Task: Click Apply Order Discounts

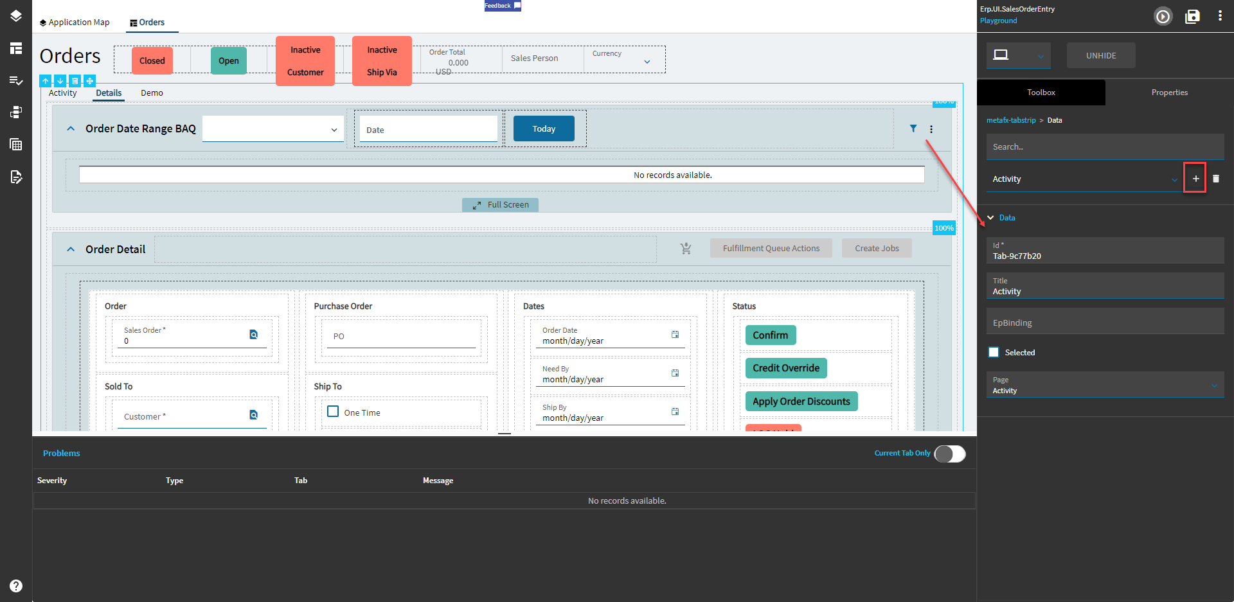Action: tap(801, 402)
